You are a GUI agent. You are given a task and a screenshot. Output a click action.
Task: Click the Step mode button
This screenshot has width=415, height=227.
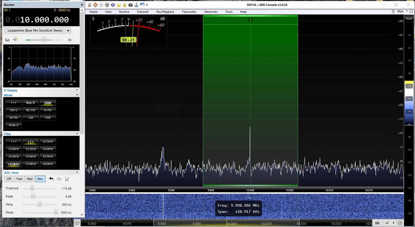point(31,103)
